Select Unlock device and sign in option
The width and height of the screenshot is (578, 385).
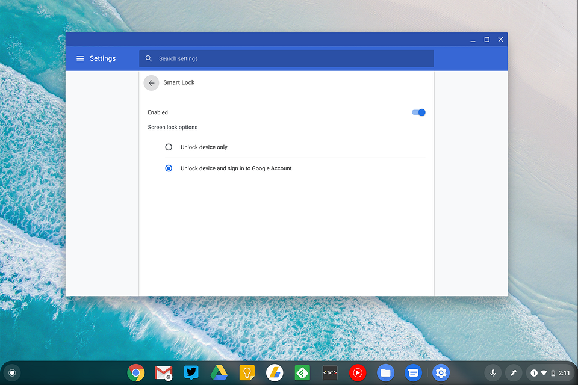coord(168,168)
